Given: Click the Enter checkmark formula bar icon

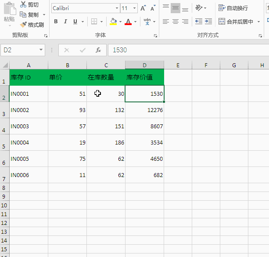Looking at the screenshot, I should [82, 50].
